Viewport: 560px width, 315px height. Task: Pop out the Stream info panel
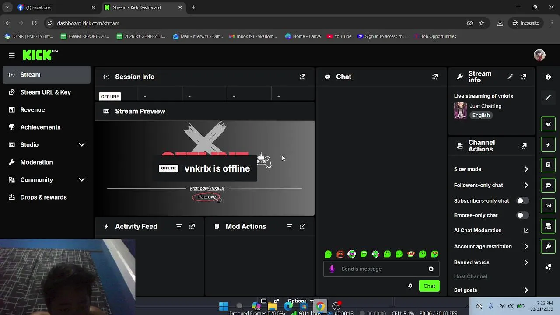523,77
